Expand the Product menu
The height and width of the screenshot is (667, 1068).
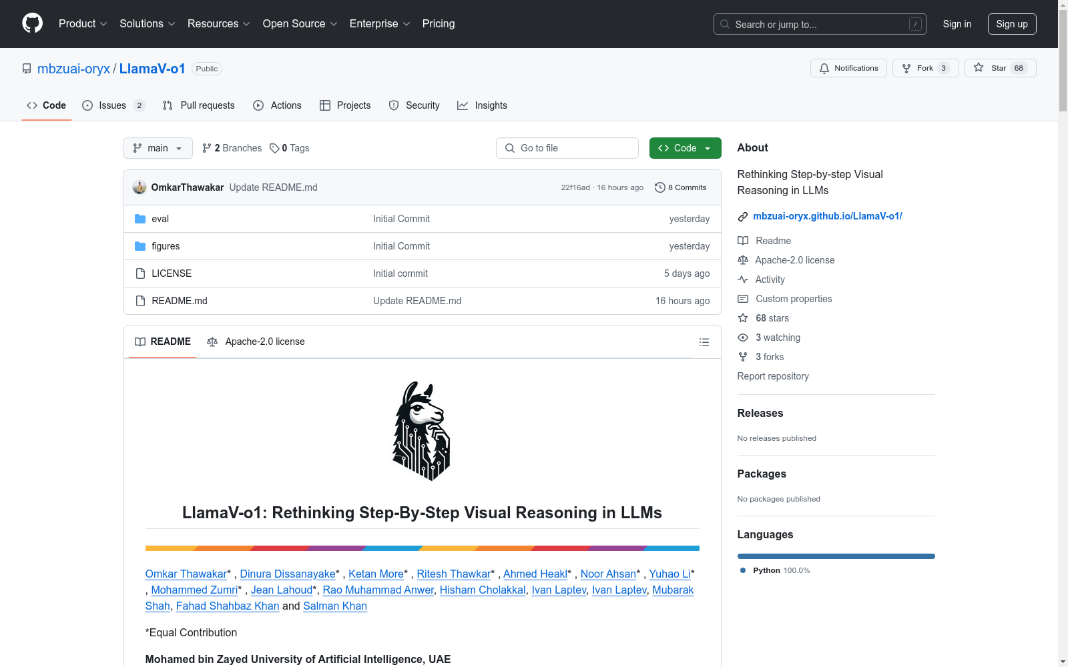click(83, 23)
